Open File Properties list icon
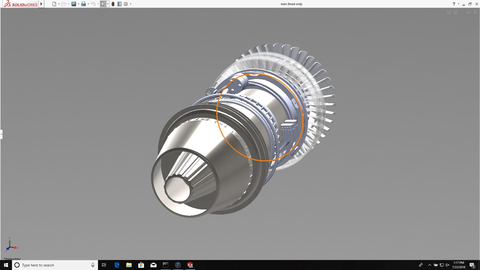This screenshot has height=270, width=480. click(119, 4)
